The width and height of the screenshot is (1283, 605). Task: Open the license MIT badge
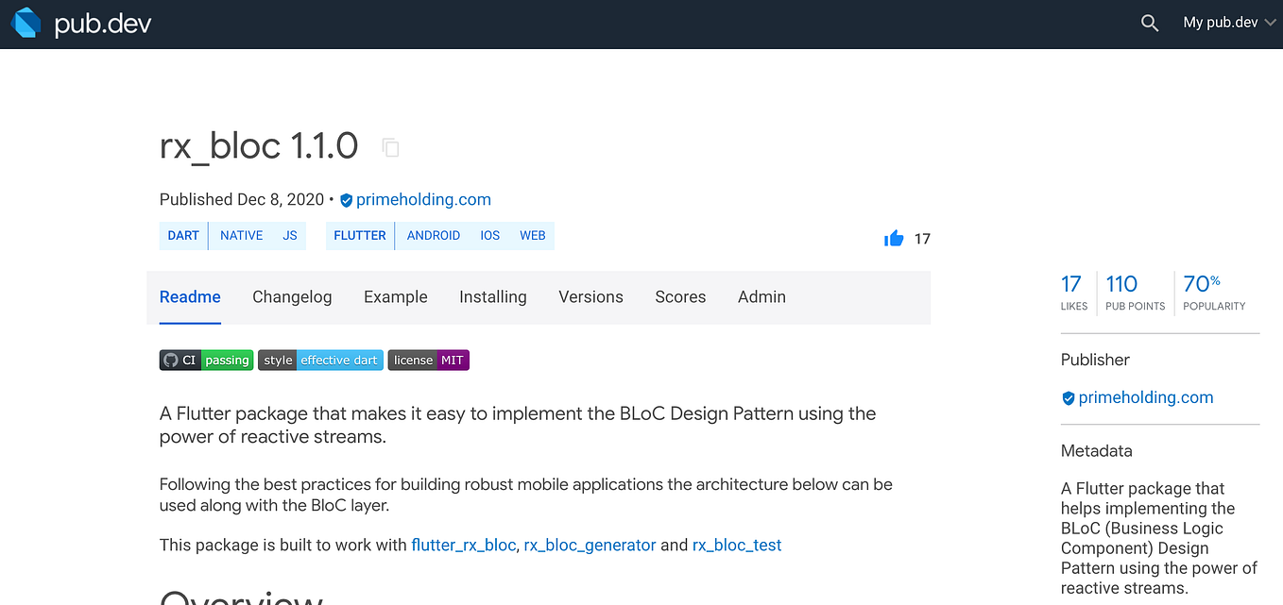pos(428,360)
